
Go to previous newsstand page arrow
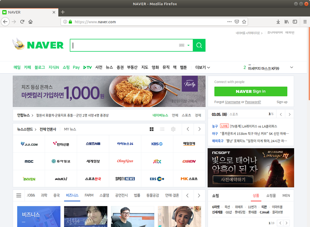(188, 129)
